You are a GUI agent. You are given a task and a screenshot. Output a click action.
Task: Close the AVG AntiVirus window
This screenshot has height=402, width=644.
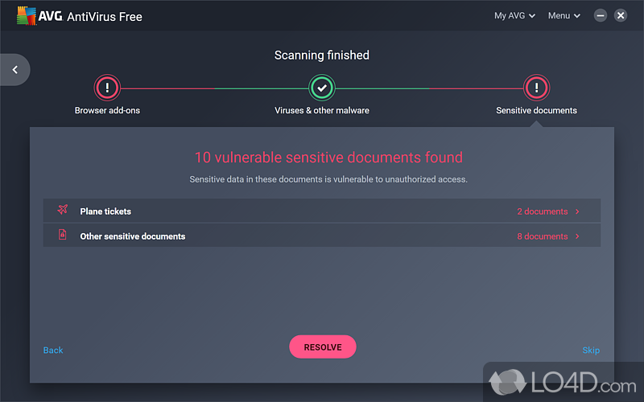[621, 15]
